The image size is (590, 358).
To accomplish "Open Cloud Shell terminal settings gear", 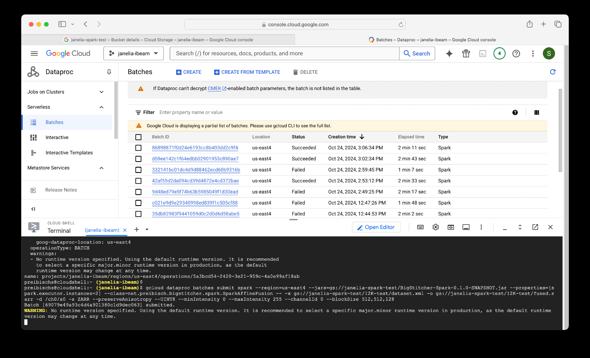I will [435, 227].
